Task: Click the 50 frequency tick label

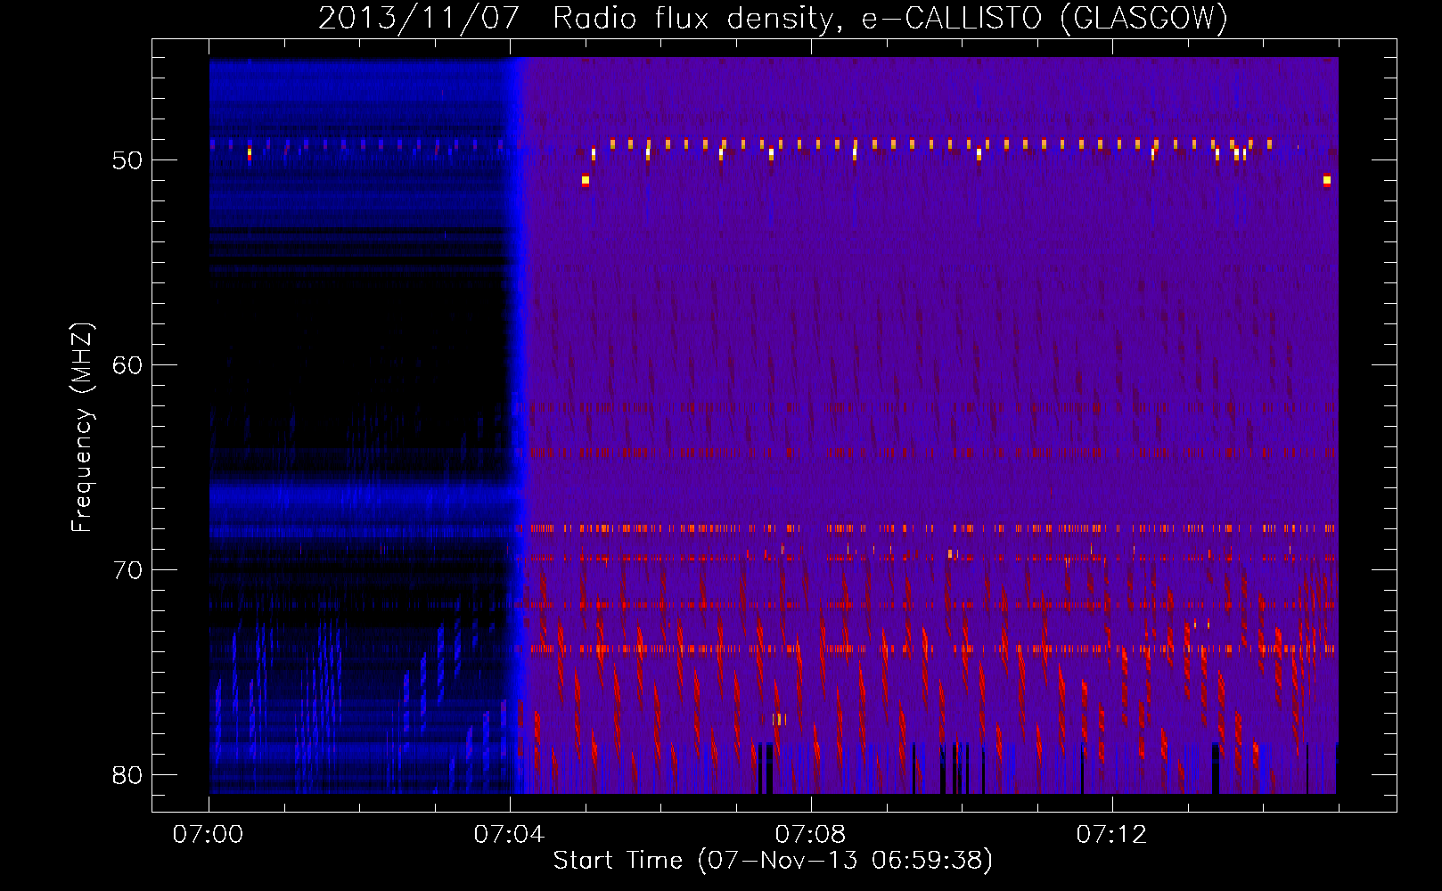Action: 127,160
